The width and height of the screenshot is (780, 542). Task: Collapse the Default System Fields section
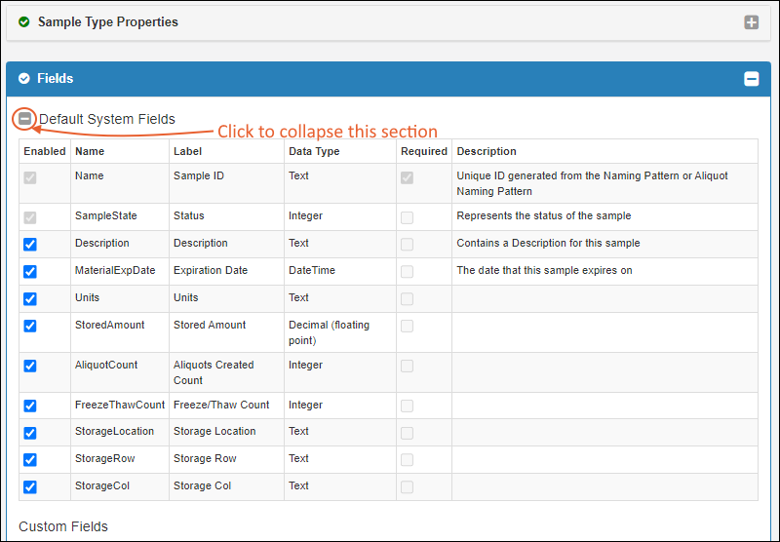25,119
